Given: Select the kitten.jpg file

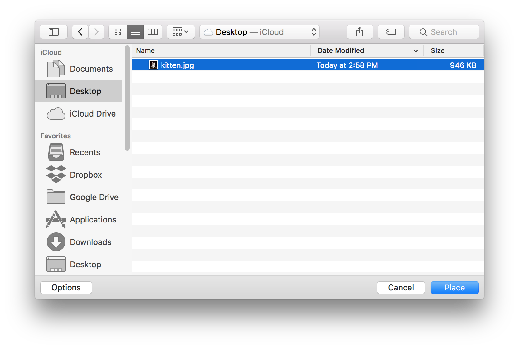Looking at the screenshot, I should [177, 65].
